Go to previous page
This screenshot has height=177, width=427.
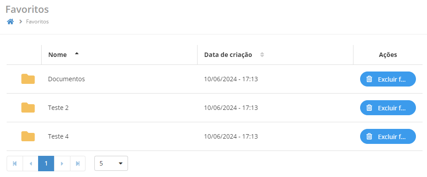pyautogui.click(x=31, y=163)
